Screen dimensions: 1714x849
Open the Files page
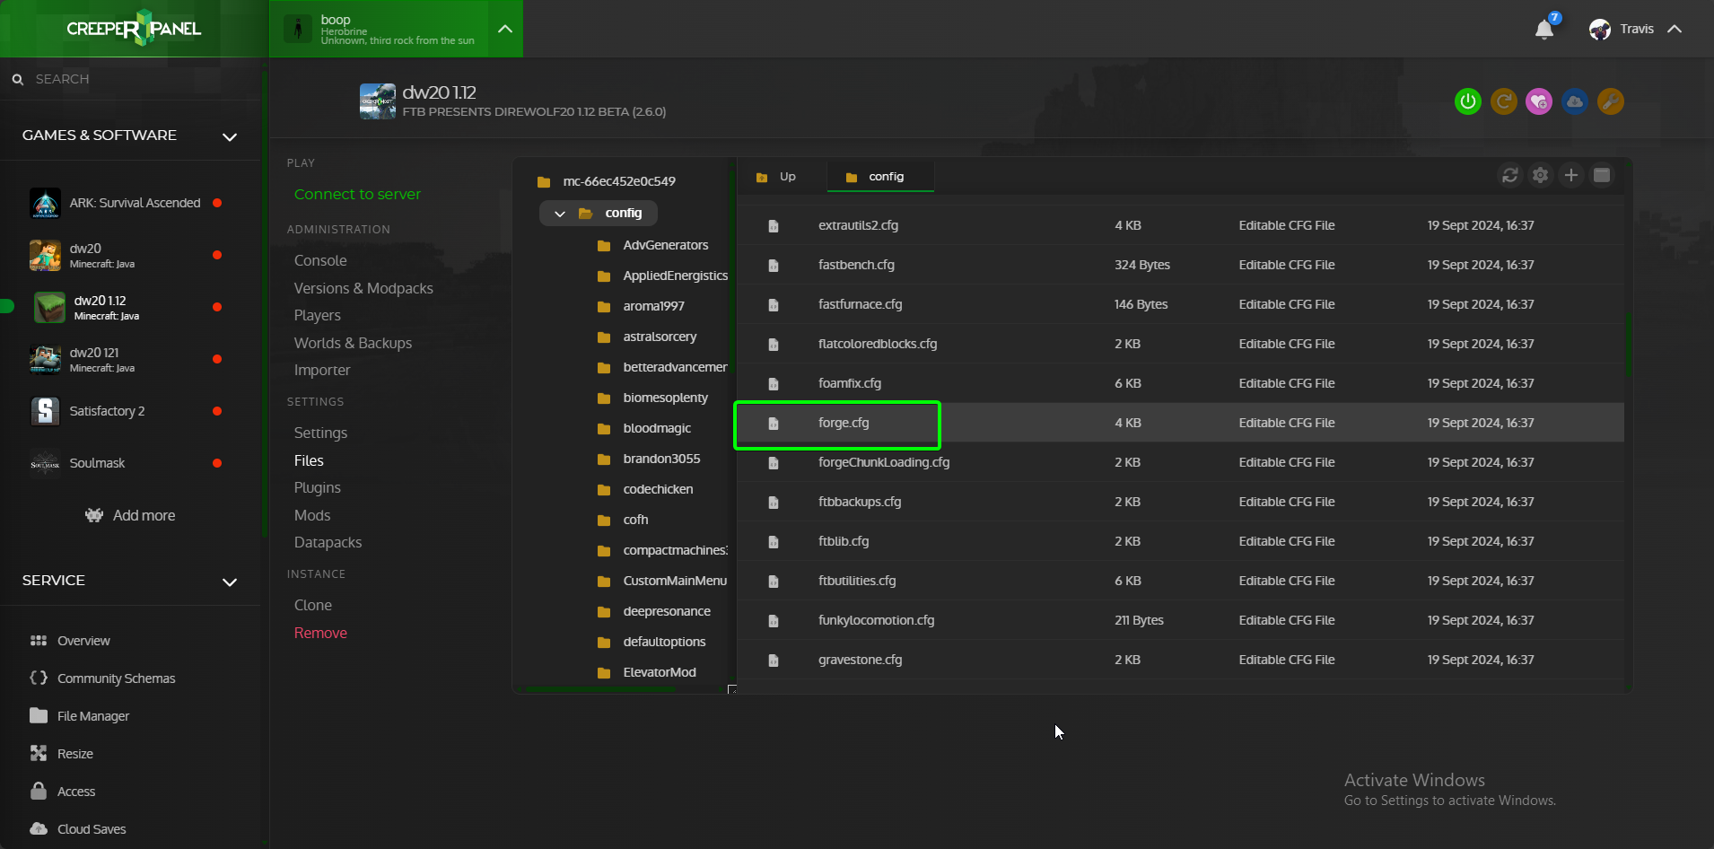coord(309,460)
